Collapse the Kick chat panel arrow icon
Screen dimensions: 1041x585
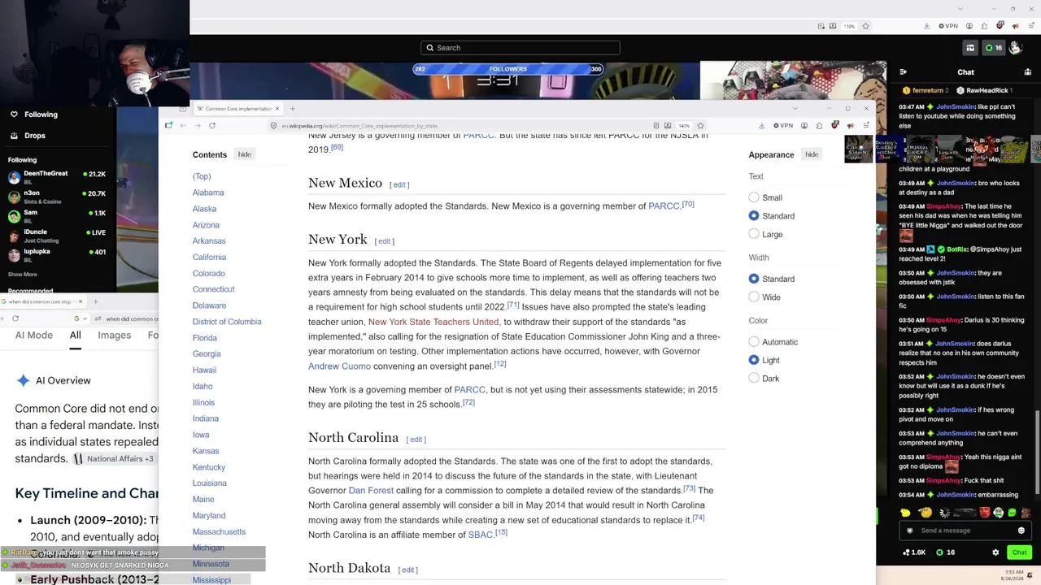903,71
